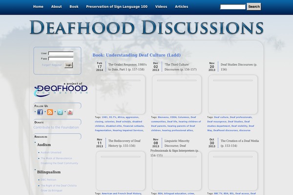Viewport: 293px width, 195px height.
Task: Select the 'hearing professional allies' tag
Action: tap(177, 130)
